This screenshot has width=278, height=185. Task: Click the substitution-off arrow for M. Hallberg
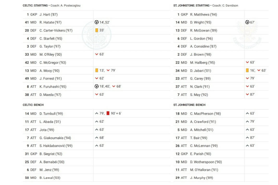coord(247,62)
